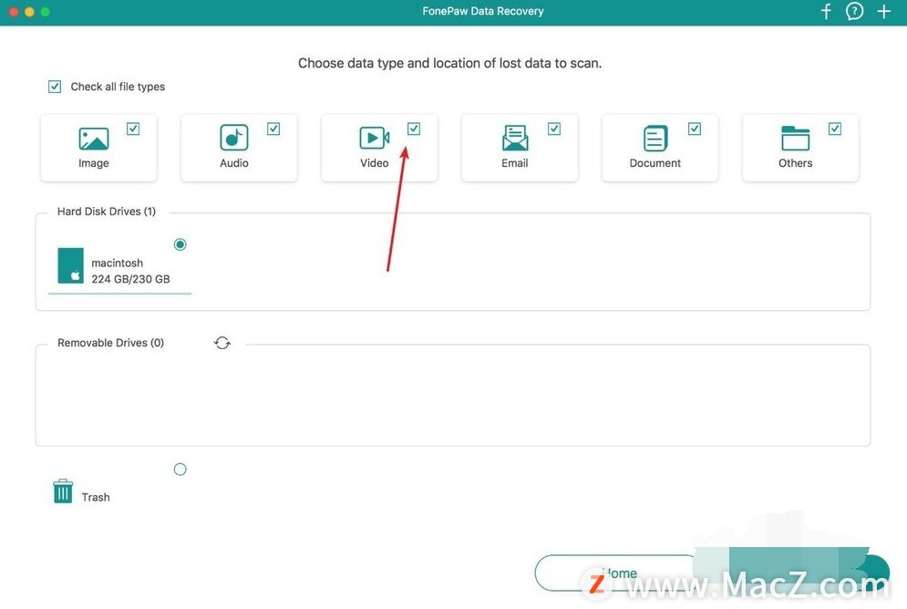
Task: Click the Check all file types label
Action: [118, 87]
